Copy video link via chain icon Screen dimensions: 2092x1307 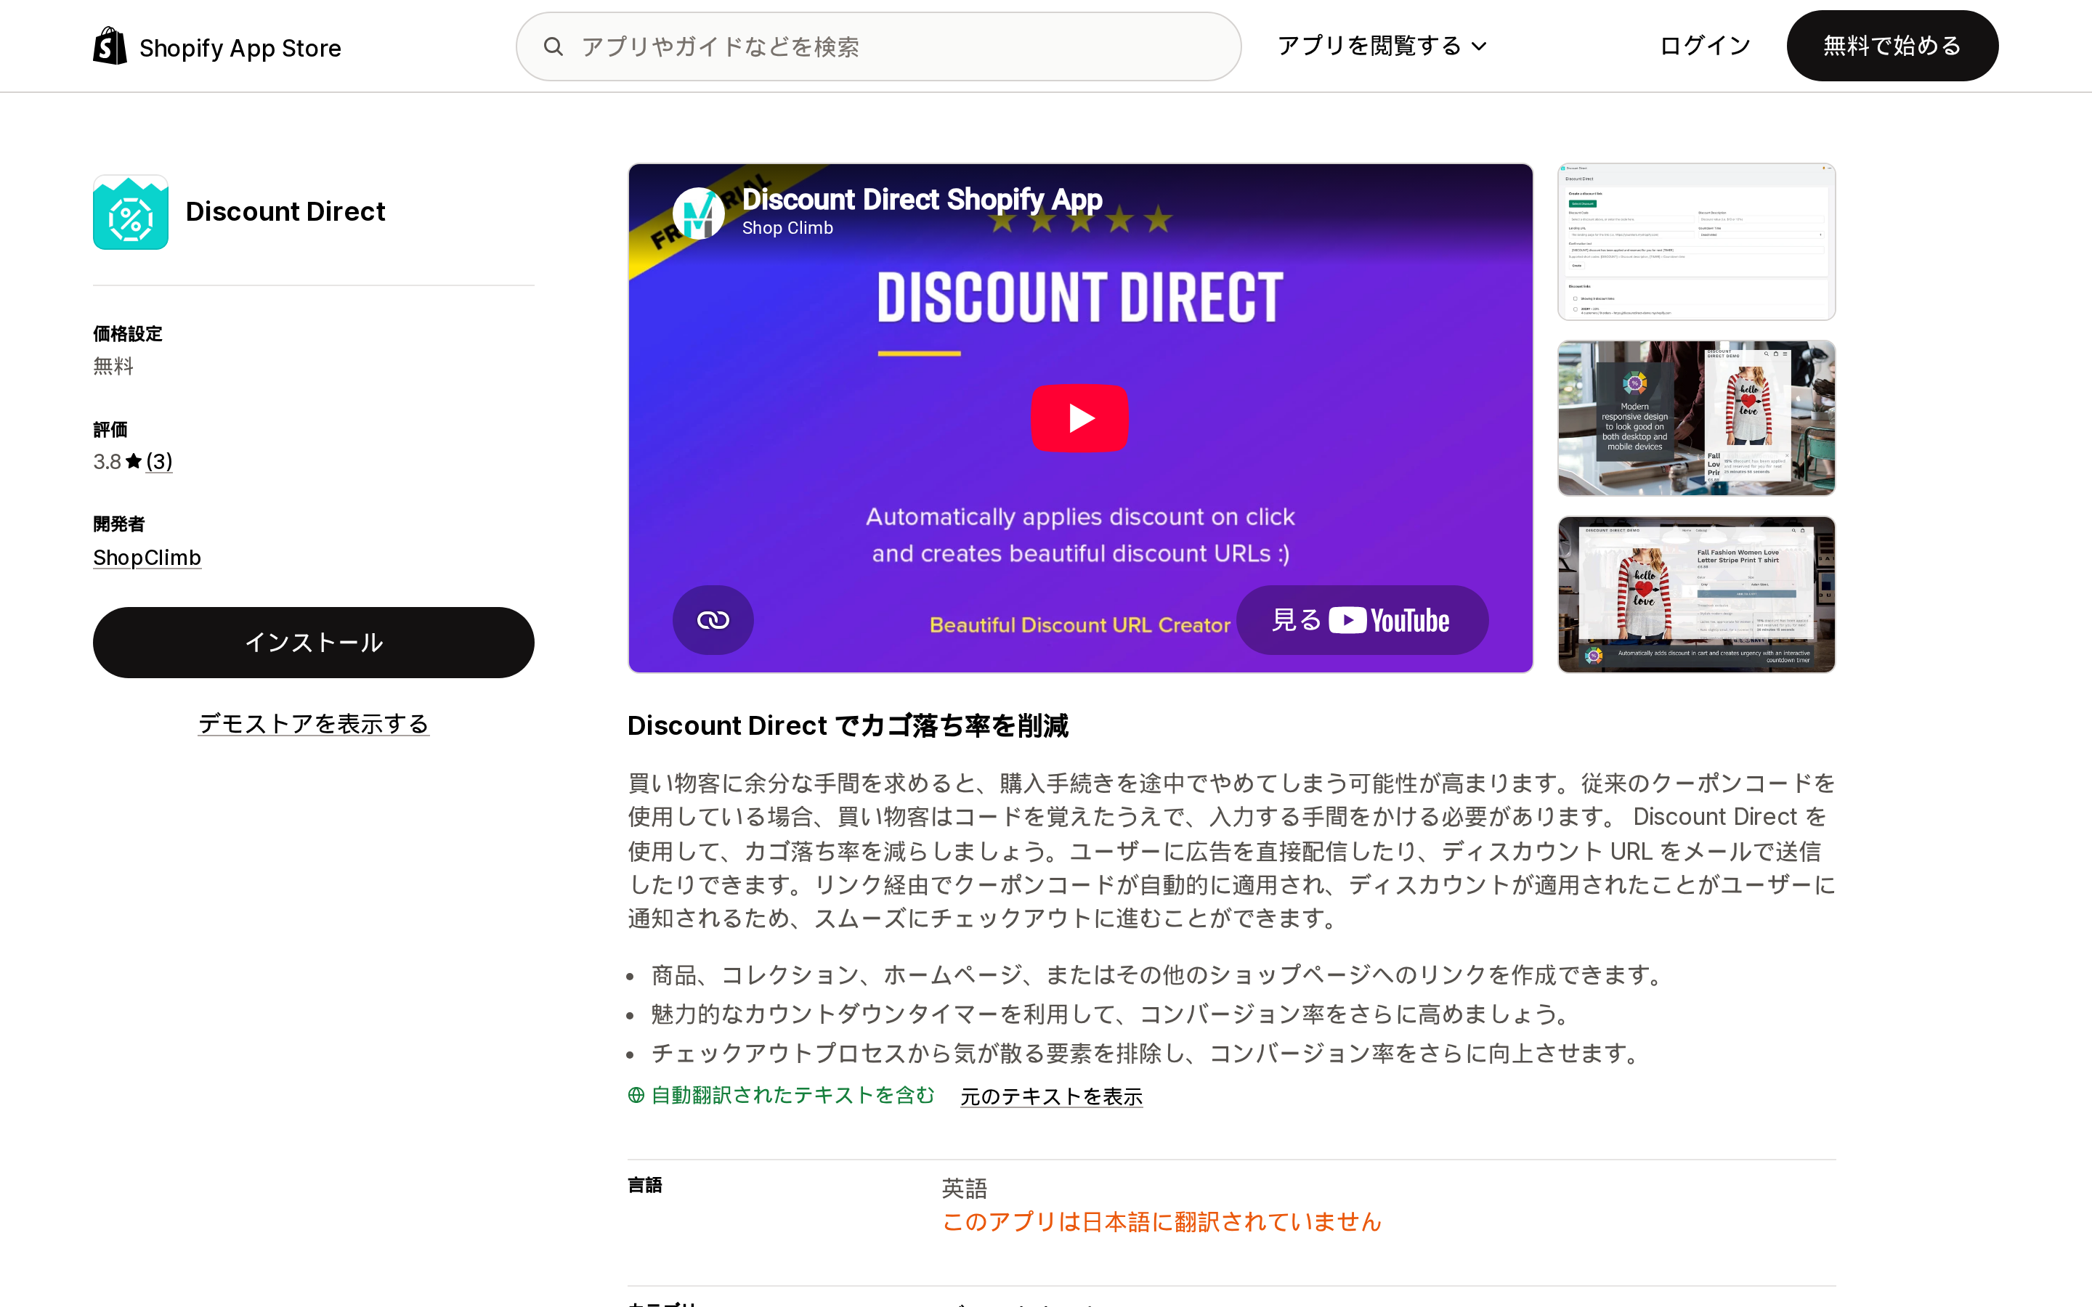click(x=713, y=620)
